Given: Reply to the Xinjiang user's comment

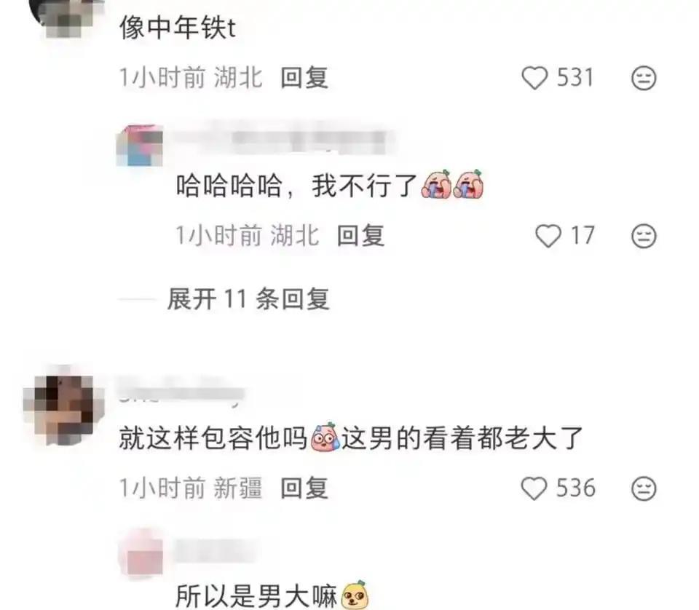Looking at the screenshot, I should (304, 488).
